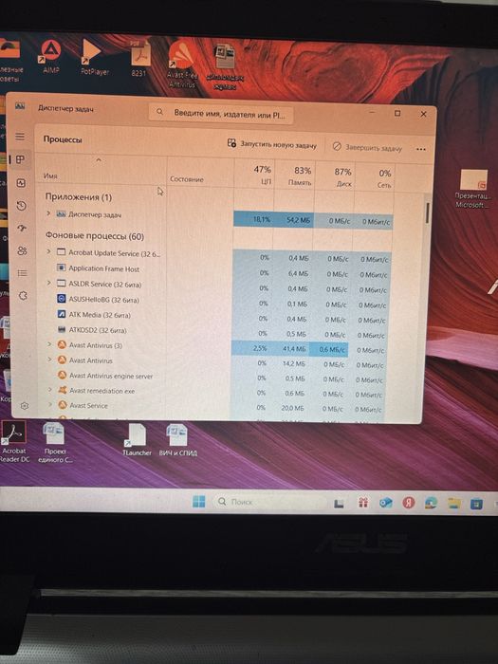The width and height of the screenshot is (498, 664).
Task: Select the ВИЧ и СПИД desktop document
Action: pyautogui.click(x=178, y=440)
